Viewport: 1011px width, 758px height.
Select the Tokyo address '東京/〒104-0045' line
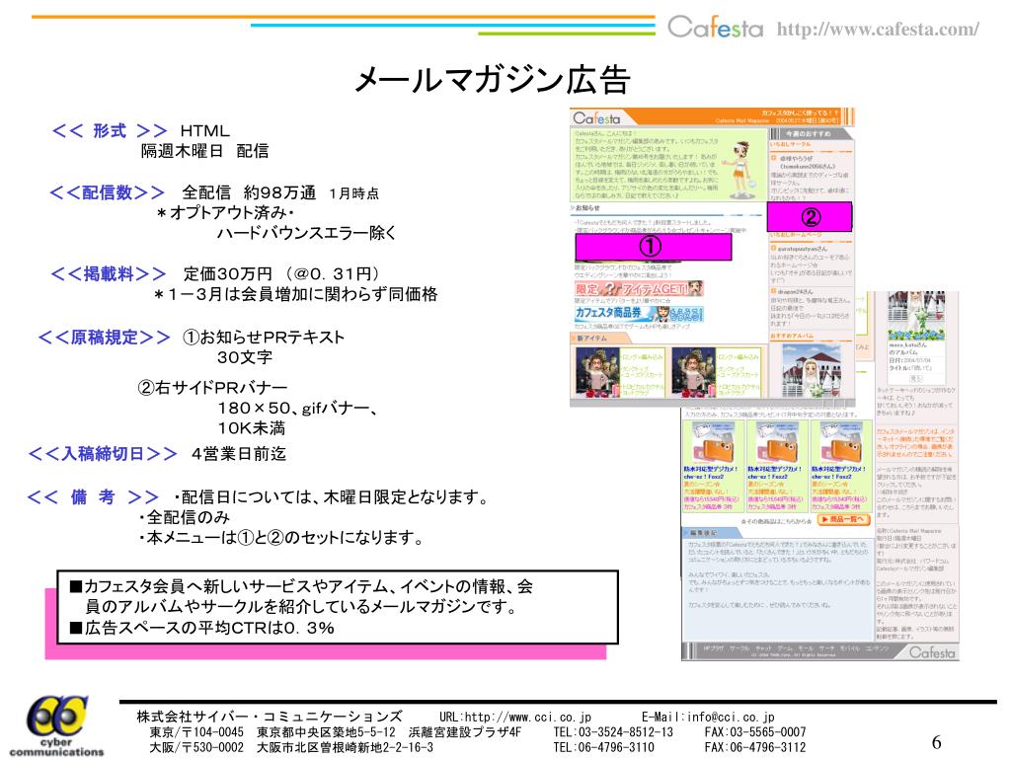tap(336, 732)
